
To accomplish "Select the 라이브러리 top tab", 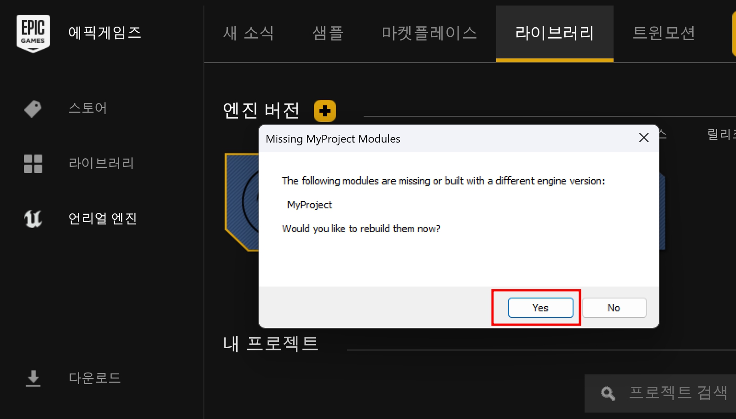I will point(555,33).
